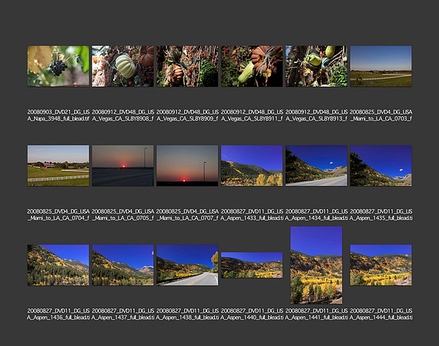Select the open field thumbnail Miami_to_LA_CA_0703
The image size is (439, 346).
point(380,66)
